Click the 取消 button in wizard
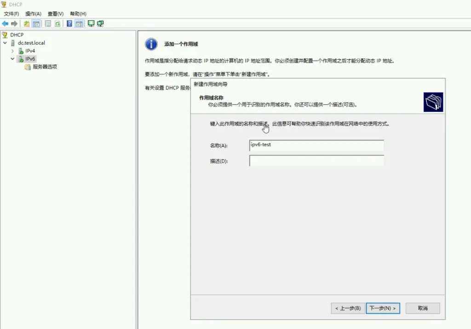This screenshot has width=471, height=329. pyautogui.click(x=423, y=308)
